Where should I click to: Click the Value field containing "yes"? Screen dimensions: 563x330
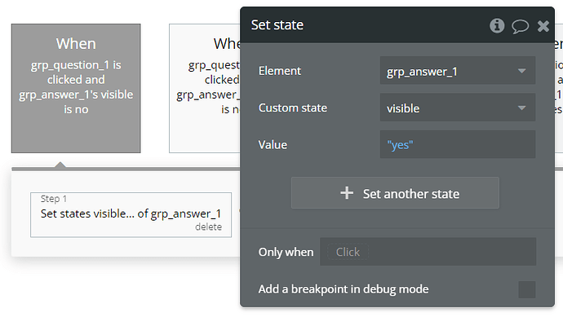[x=457, y=145]
